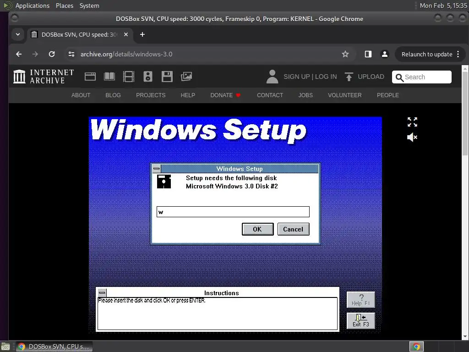Go forward to the next page
Screen dimensions: 469x352
(x=35, y=54)
